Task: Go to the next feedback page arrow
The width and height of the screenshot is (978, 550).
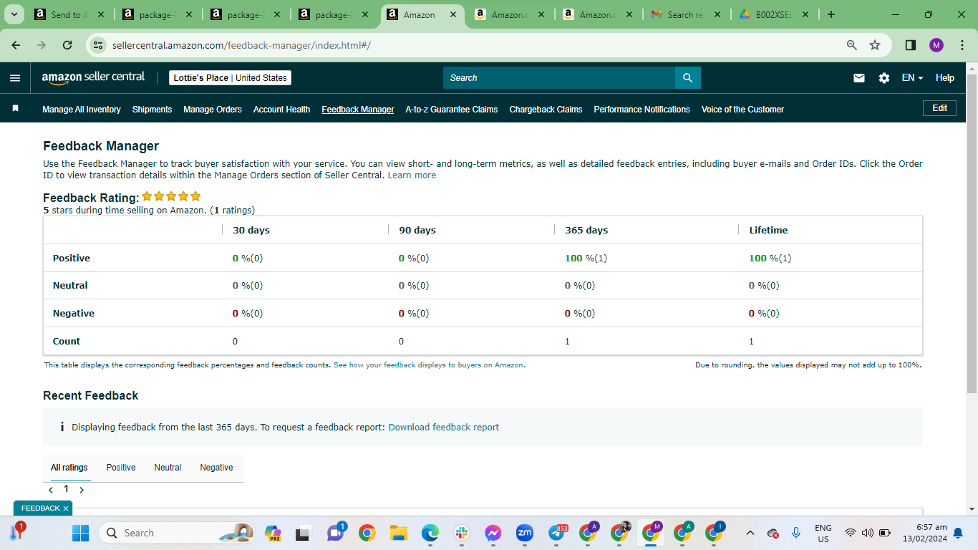Action: point(82,490)
